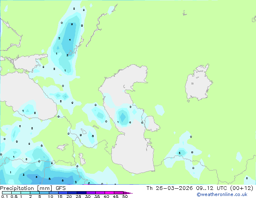Click the purple arrow tip past 50
Image resolution: width=256 pixels, height=198 pixels.
(x=128, y=193)
